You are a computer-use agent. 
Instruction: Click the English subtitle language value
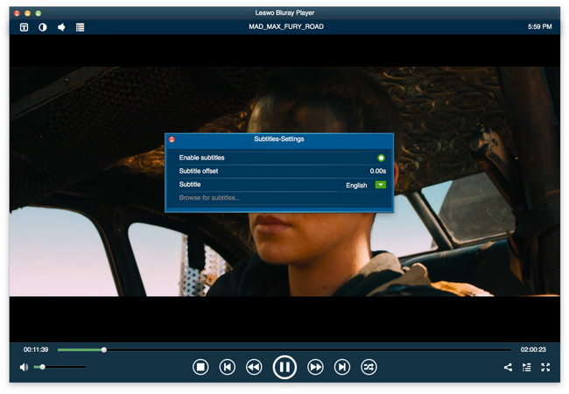[356, 185]
